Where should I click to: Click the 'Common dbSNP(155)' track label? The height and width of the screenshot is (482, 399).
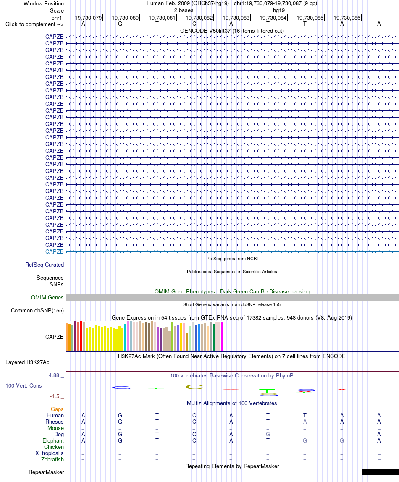point(37,310)
